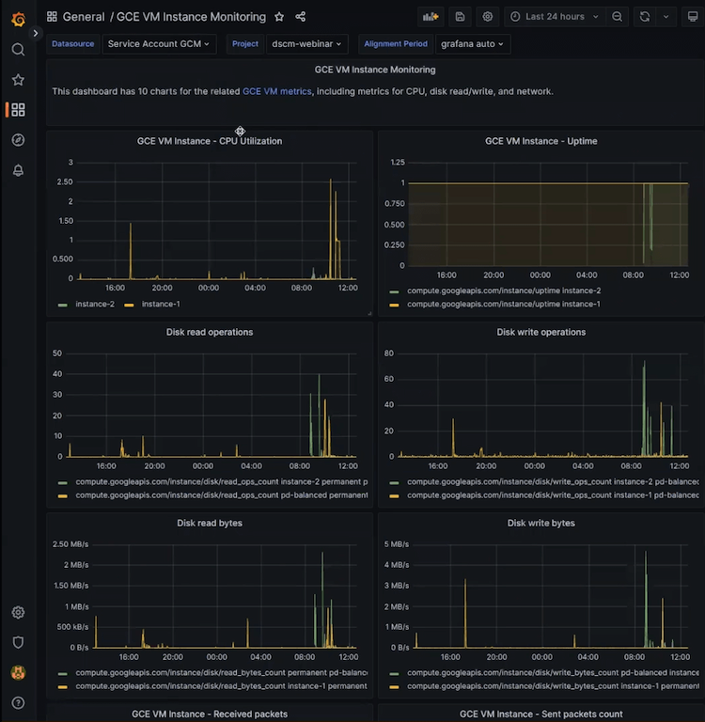This screenshot has width=705, height=722.
Task: Open the search dashboards icon
Action: pos(18,49)
